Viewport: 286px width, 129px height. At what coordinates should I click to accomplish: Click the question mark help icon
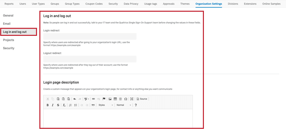(136, 105)
